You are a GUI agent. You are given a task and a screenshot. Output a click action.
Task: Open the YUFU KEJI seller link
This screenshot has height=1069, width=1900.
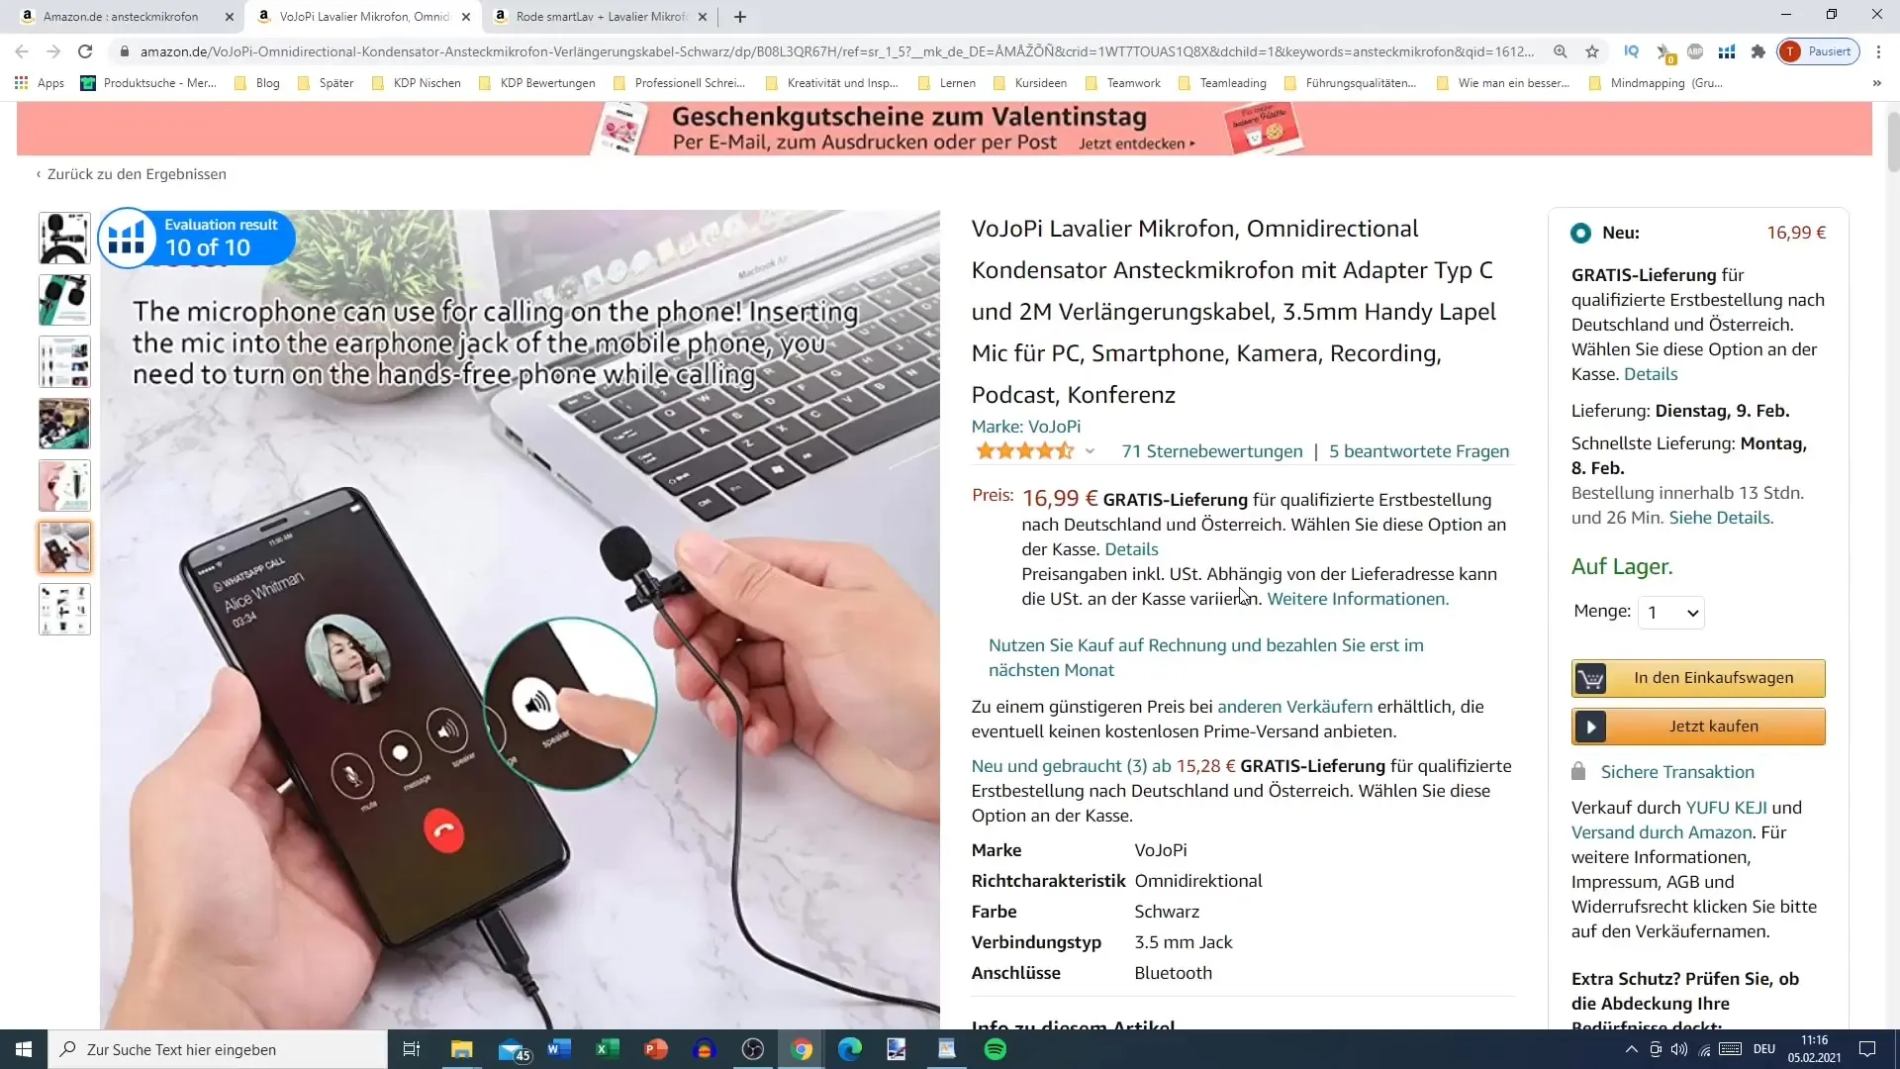pyautogui.click(x=1726, y=808)
